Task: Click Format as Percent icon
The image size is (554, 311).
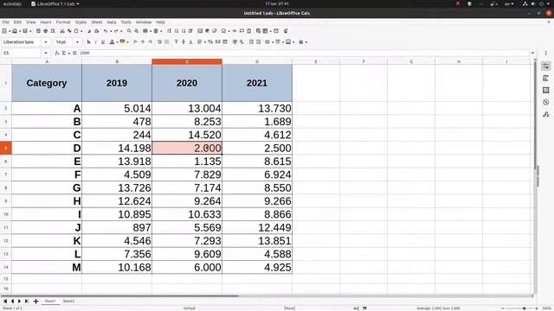Action: pos(210,42)
